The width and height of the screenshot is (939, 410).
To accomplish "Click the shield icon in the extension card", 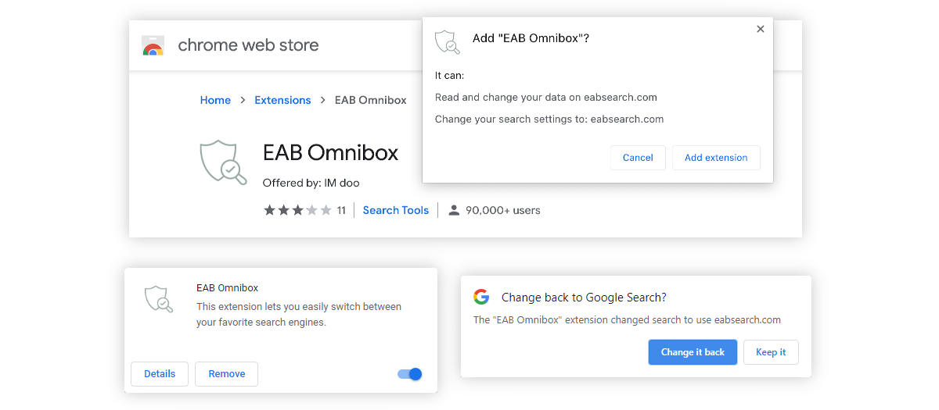I will [x=159, y=299].
